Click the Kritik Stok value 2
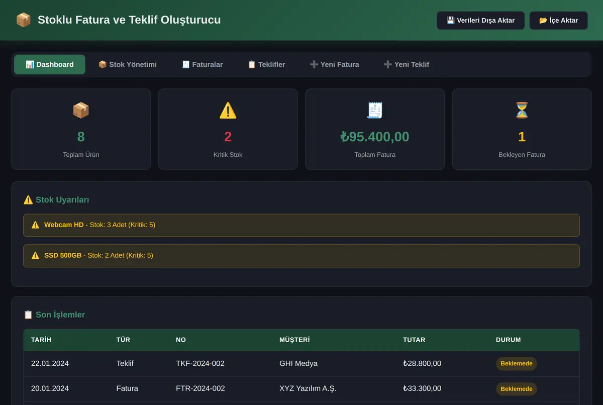Image resolution: width=603 pixels, height=405 pixels. (228, 137)
